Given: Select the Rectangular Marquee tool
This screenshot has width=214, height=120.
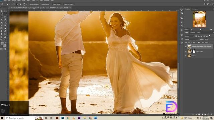Looking at the screenshot, I should (x=5, y=11).
